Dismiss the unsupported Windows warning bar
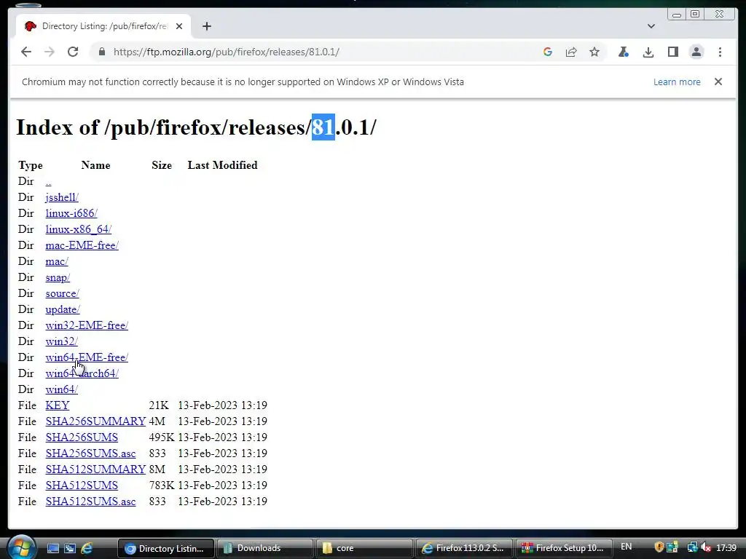 [x=718, y=82]
